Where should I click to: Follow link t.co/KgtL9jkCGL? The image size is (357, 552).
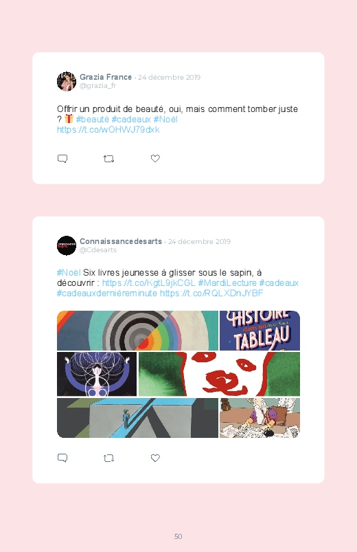(148, 283)
